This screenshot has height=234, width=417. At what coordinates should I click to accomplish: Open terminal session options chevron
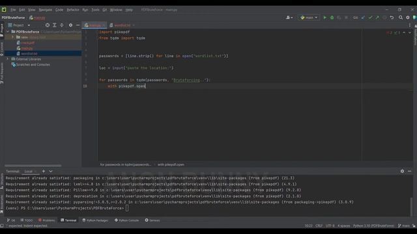tap(51, 171)
